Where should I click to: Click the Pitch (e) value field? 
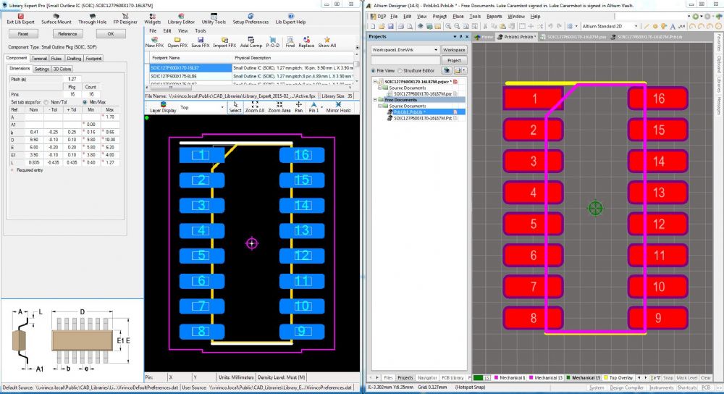click(x=72, y=79)
